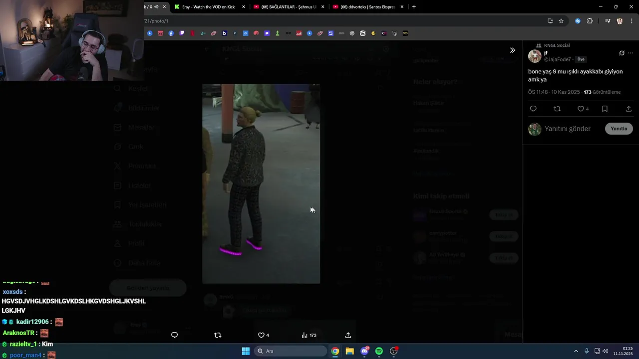Like the photo via bottom heart icon
The height and width of the screenshot is (359, 639).
coord(261,335)
